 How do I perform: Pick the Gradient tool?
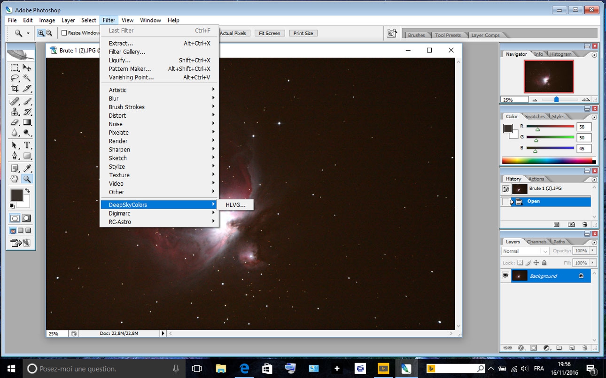27,122
